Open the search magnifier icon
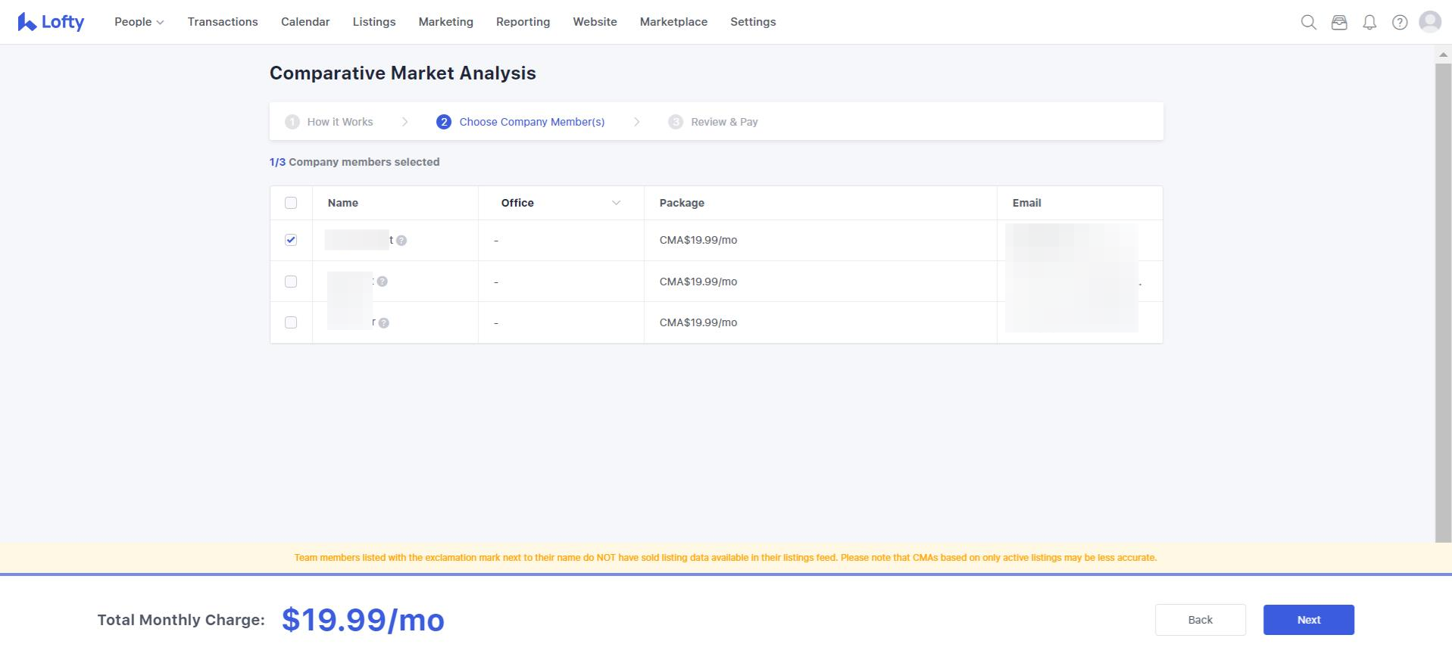 (1308, 23)
